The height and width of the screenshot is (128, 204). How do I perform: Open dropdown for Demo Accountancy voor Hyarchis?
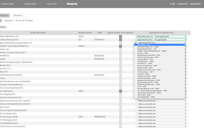(x=161, y=101)
